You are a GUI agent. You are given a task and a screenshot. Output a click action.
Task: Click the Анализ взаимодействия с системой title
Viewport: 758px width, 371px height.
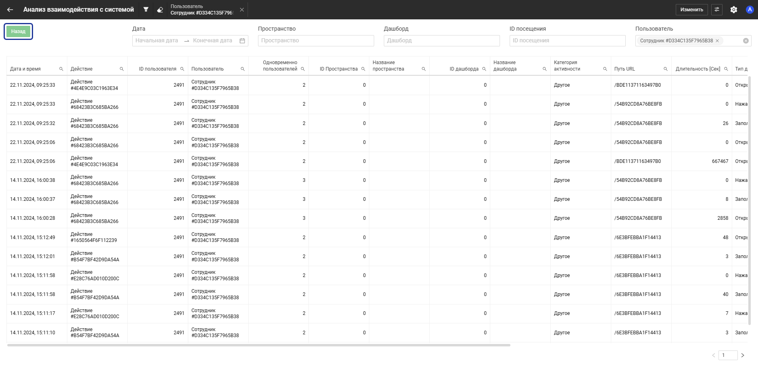(79, 10)
